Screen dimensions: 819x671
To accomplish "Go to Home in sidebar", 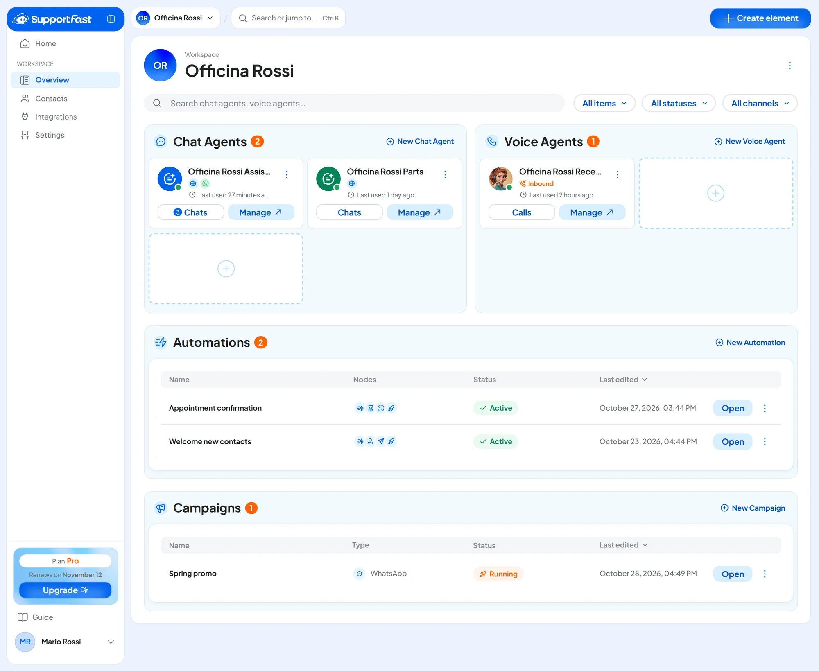I will coord(66,43).
